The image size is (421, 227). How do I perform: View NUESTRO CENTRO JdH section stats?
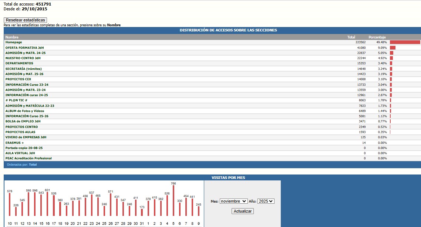[23, 58]
